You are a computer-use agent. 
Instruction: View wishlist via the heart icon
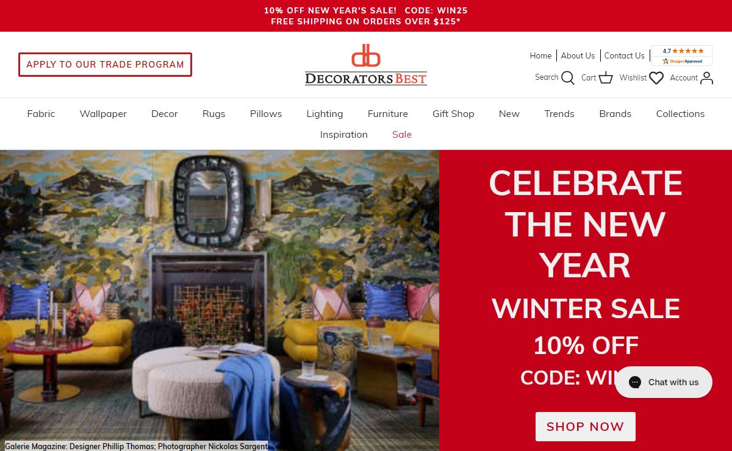coord(656,78)
